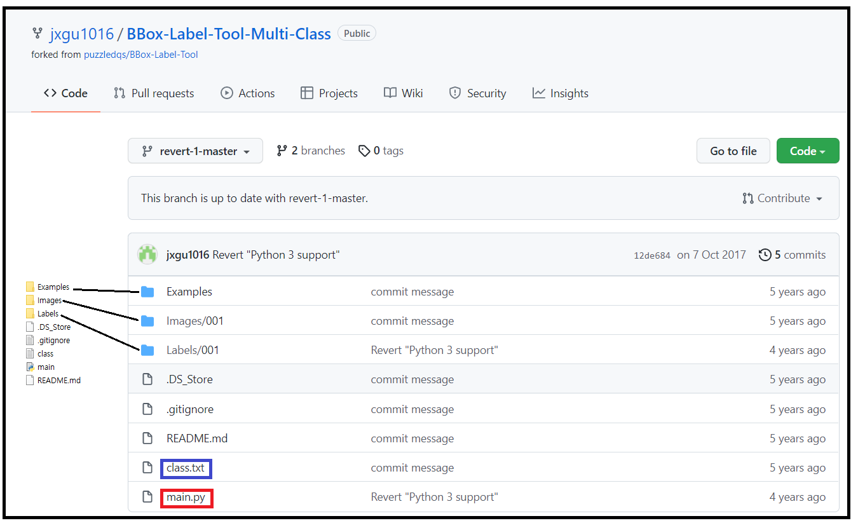Click the .gitignore file icon in repo list

(147, 409)
